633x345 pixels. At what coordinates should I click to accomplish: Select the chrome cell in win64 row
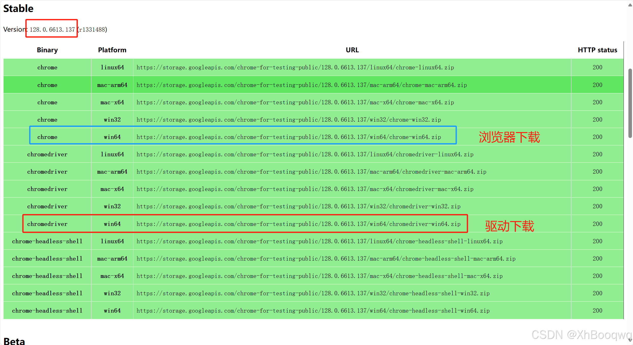[47, 137]
